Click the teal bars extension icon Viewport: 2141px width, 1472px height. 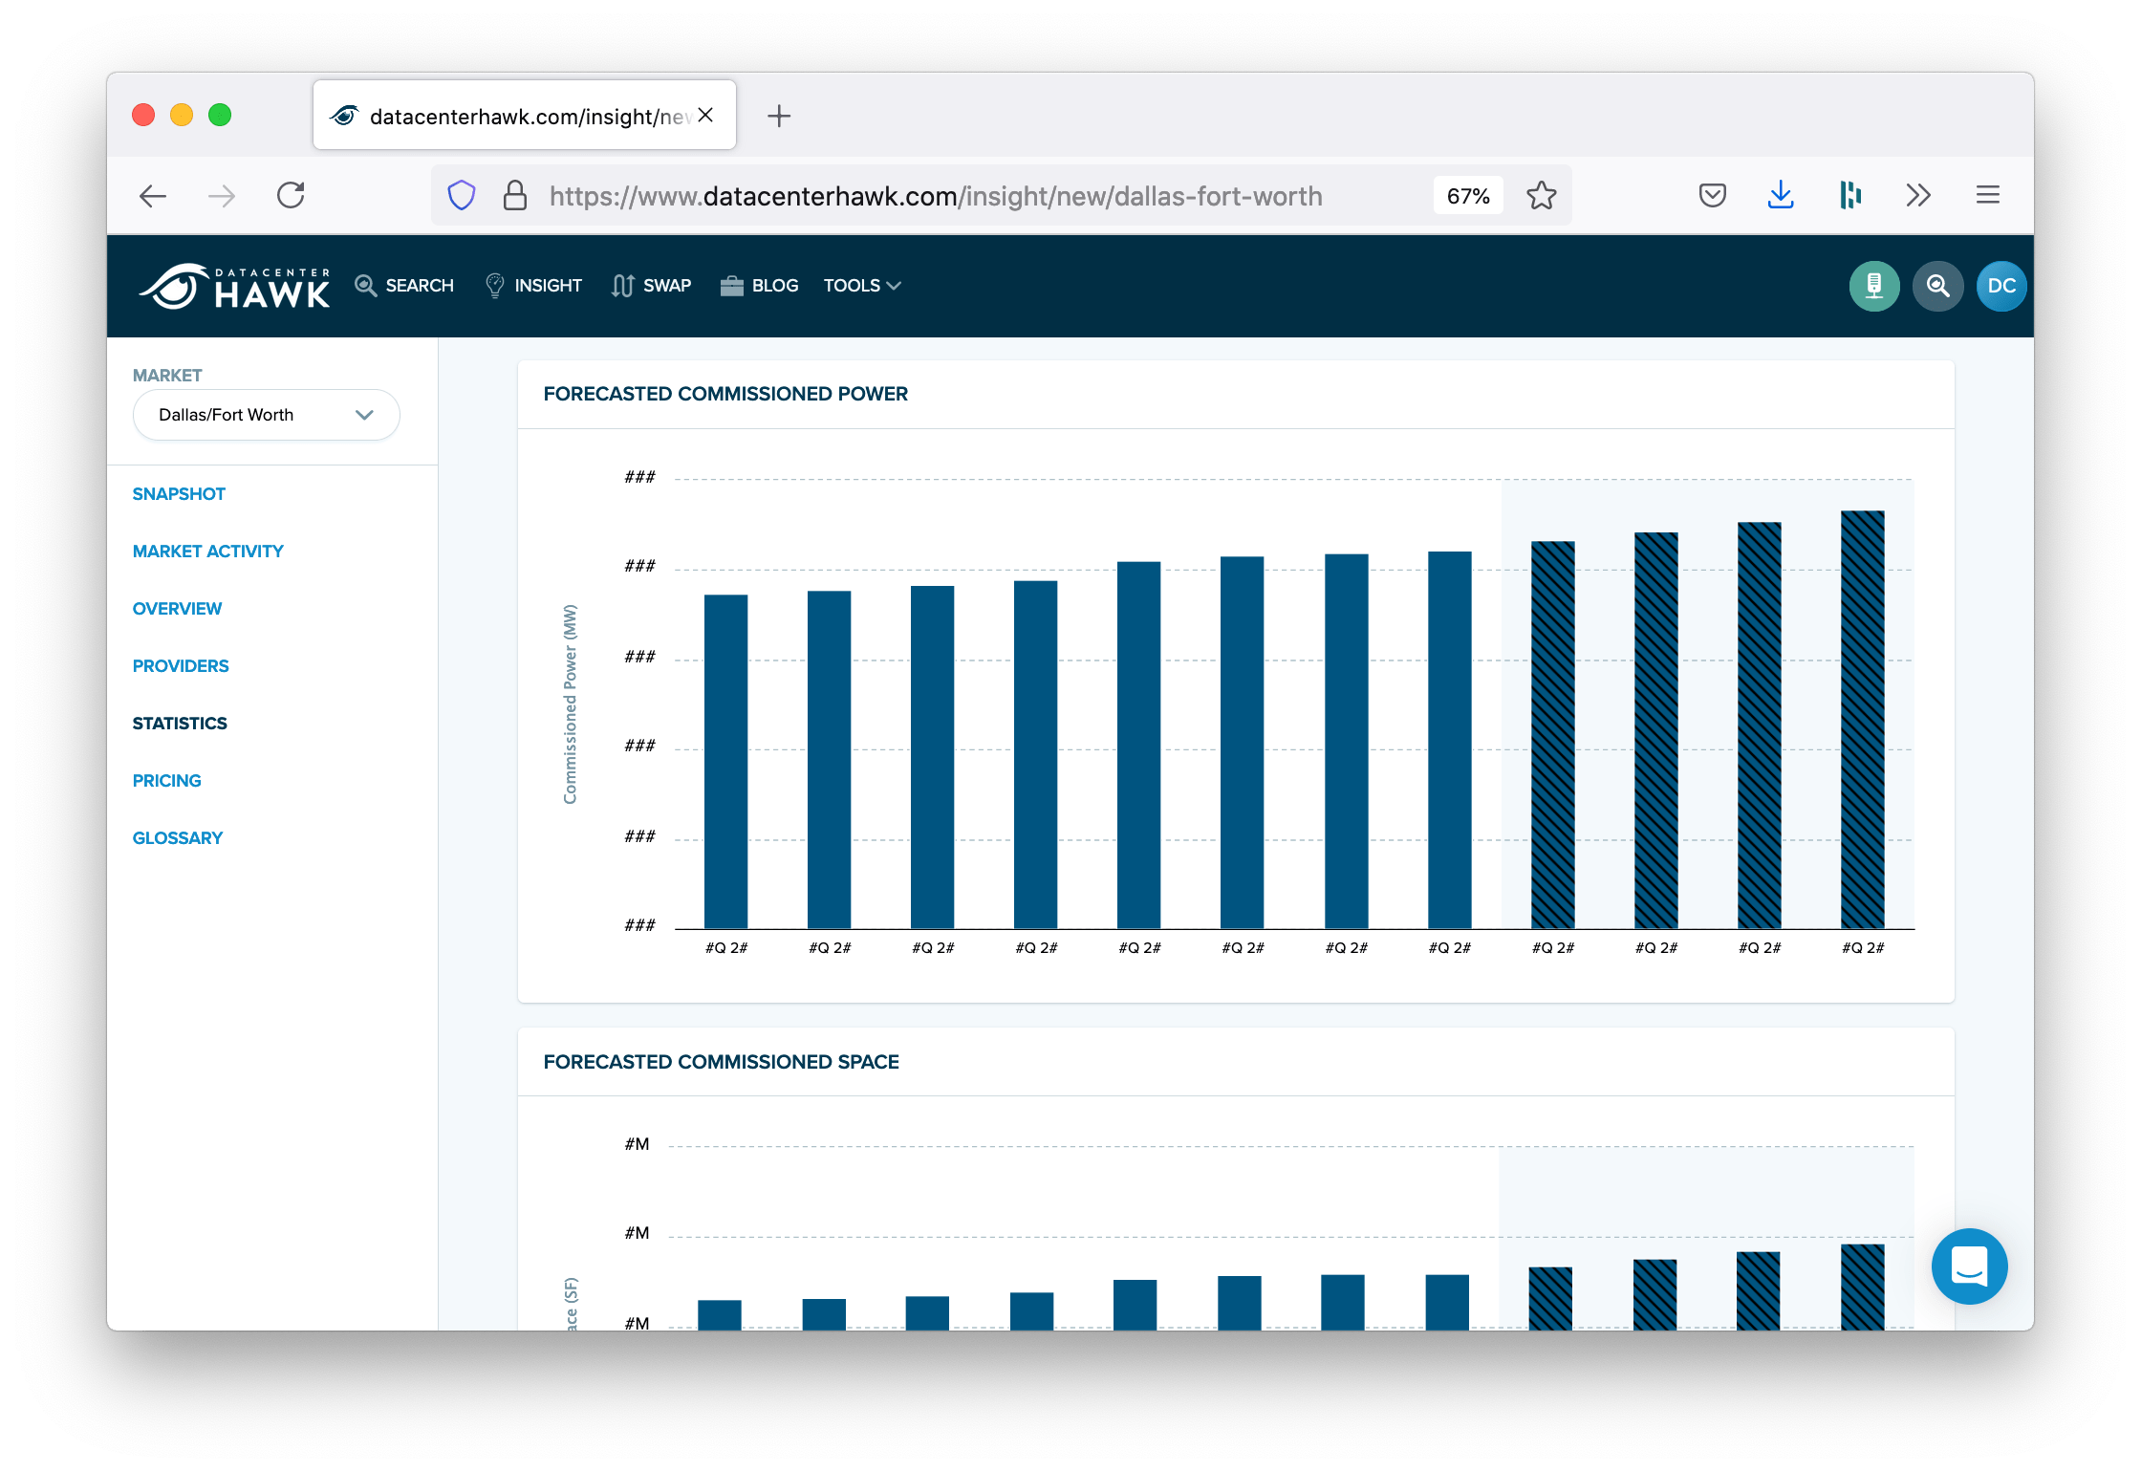pyautogui.click(x=1849, y=196)
